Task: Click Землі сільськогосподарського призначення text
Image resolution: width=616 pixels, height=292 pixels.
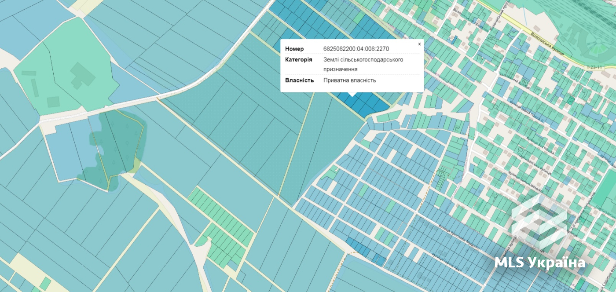Action: [x=363, y=64]
